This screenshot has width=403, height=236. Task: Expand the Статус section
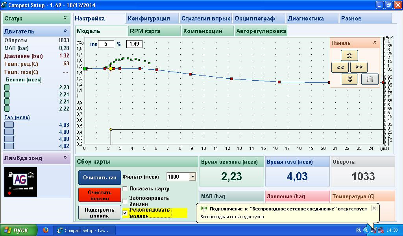[x=65, y=18]
